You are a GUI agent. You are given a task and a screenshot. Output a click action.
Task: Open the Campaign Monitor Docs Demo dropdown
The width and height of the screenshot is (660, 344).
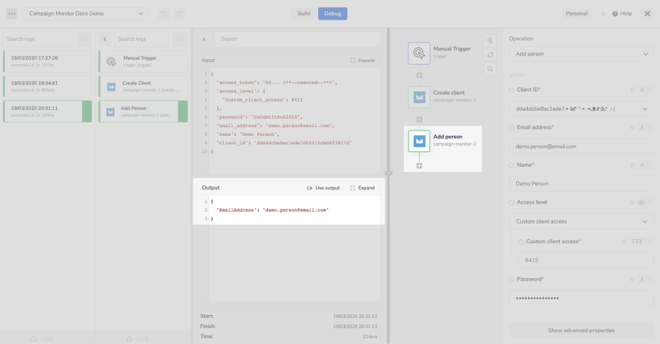(86, 14)
